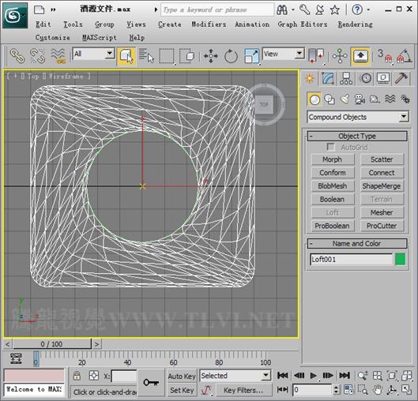Screen dimensions: 418x401
Task: Open the Customize menu
Action: pos(53,38)
